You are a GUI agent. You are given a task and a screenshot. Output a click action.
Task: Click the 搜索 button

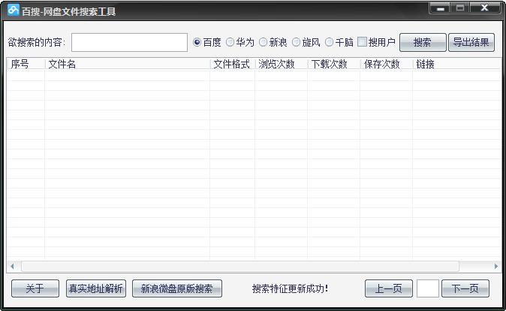[x=423, y=42]
